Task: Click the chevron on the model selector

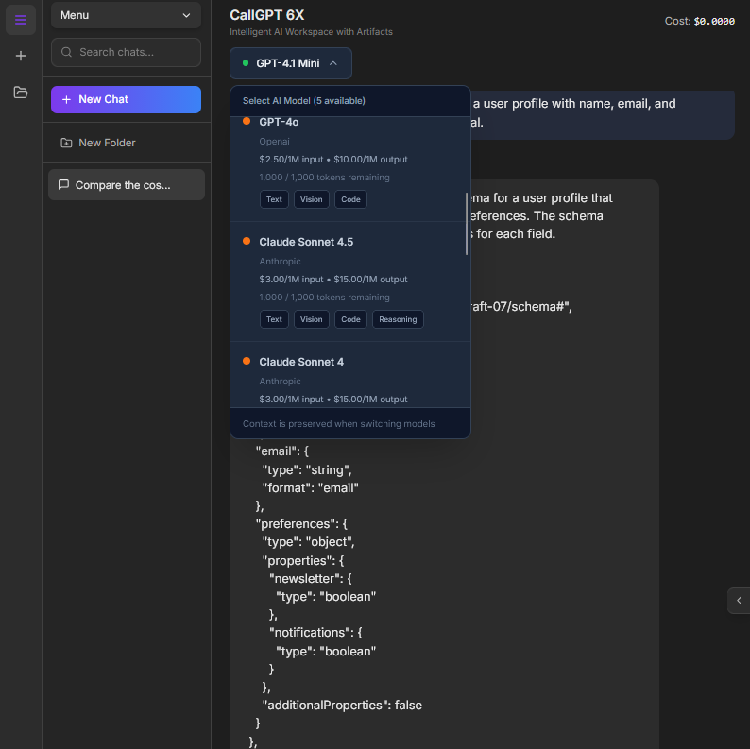Action: tap(333, 63)
